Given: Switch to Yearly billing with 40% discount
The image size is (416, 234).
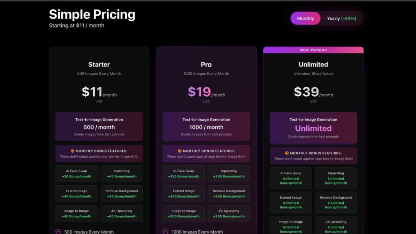Looking at the screenshot, I should pyautogui.click(x=342, y=18).
